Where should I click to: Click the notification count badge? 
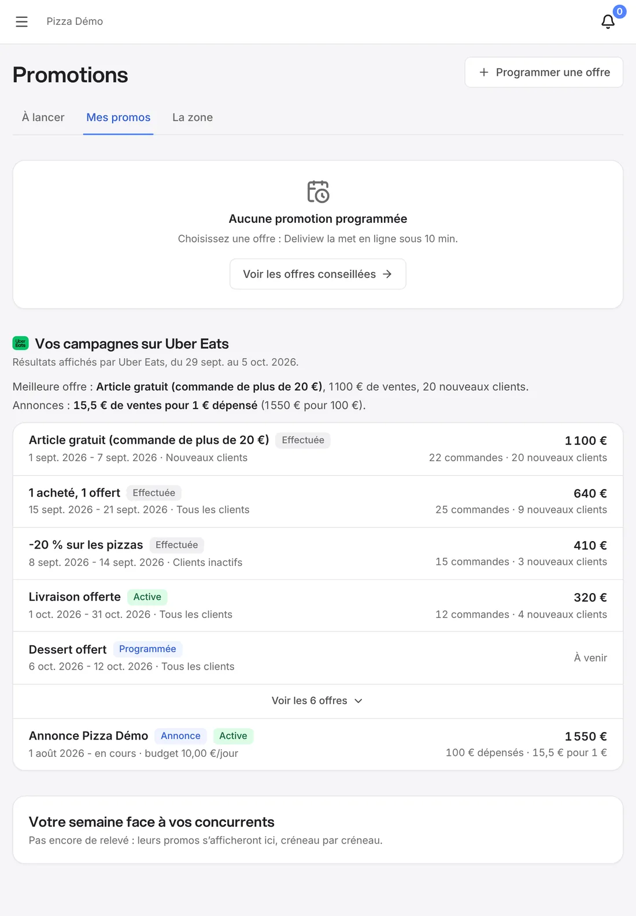click(x=619, y=12)
